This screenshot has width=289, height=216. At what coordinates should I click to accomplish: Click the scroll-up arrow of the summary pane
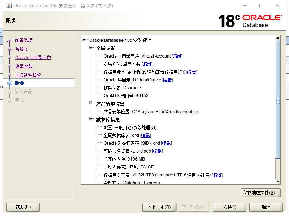point(278,38)
